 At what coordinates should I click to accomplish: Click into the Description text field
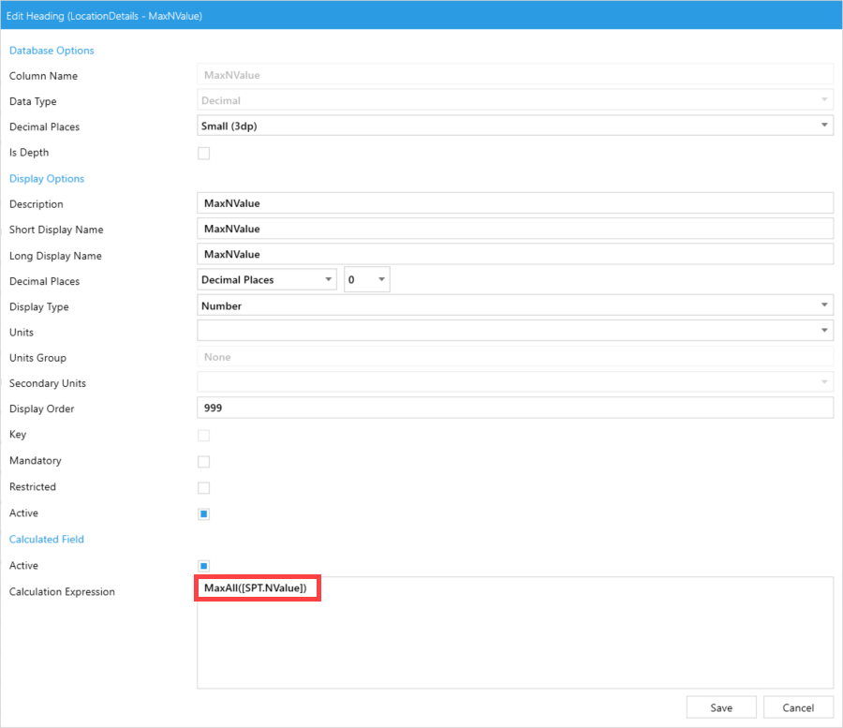click(x=514, y=203)
